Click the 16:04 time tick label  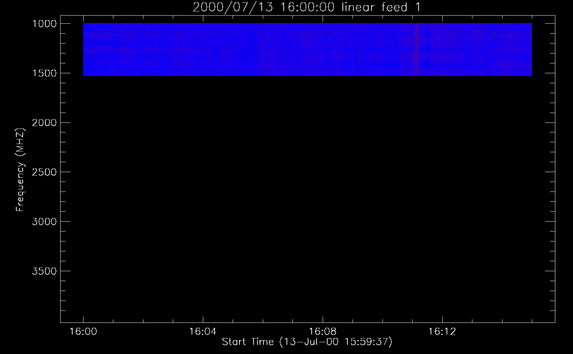point(203,332)
